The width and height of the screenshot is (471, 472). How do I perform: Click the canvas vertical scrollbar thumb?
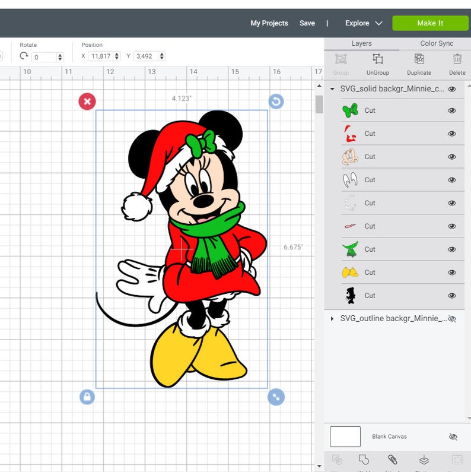point(319,104)
